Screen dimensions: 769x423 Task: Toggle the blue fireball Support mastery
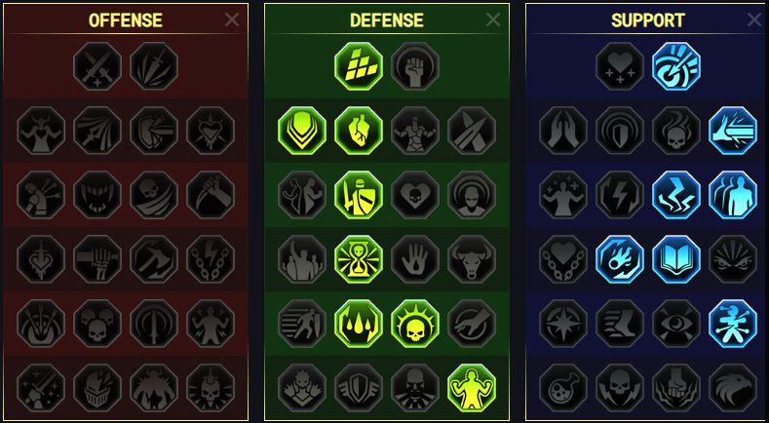coord(620,259)
